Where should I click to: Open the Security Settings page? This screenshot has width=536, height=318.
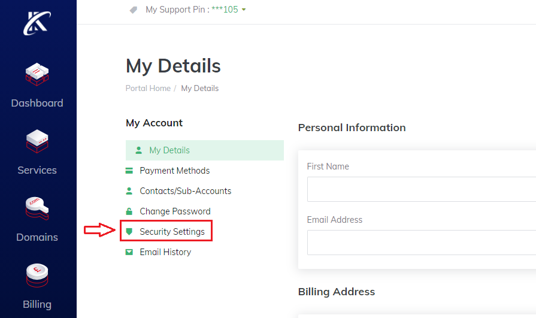172,232
